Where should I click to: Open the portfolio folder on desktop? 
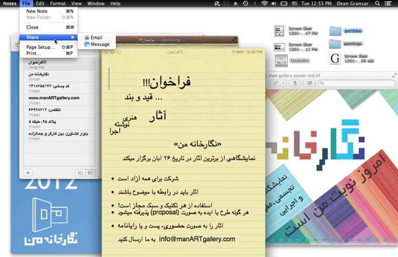[346, 31]
